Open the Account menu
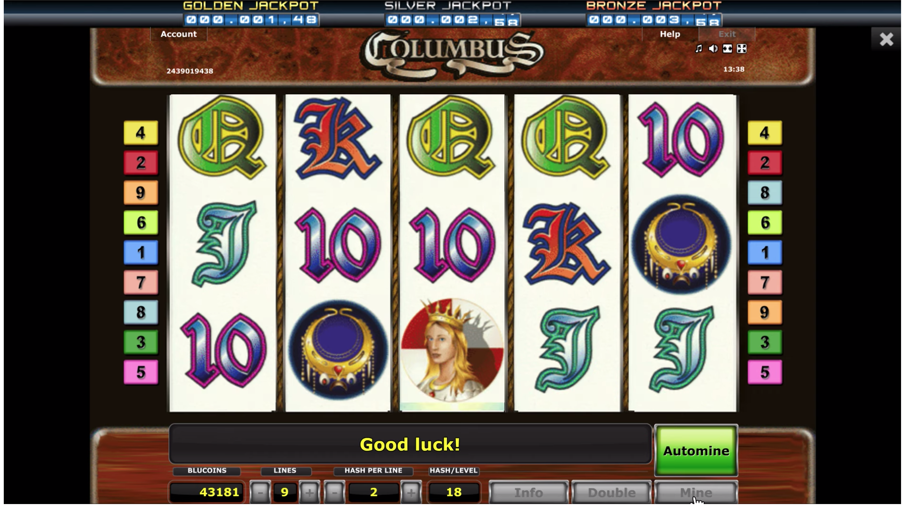Screen dimensions: 902x505 point(178,34)
